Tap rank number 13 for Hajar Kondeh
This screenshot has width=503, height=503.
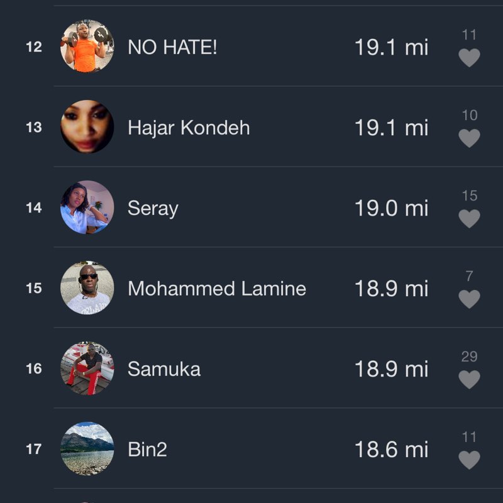click(35, 128)
